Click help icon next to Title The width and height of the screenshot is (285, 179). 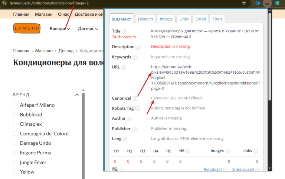(x=124, y=32)
